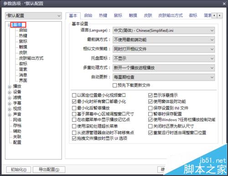This screenshot has height=176, width=228.
Task: Switch to the 鼠标 tab
Action: 118,16
